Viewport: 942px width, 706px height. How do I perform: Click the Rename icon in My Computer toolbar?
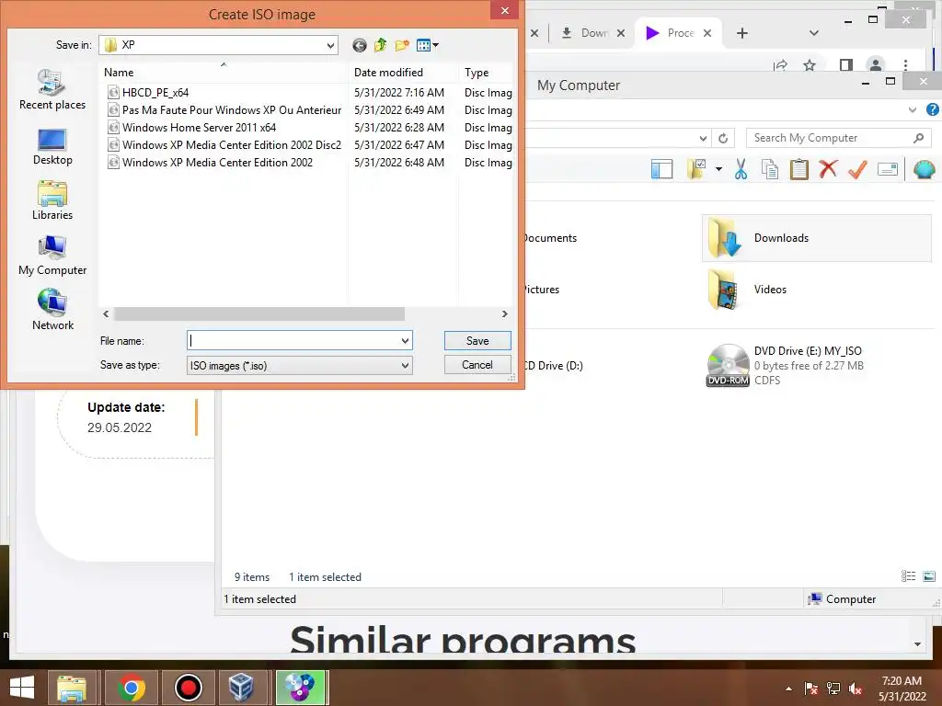(x=888, y=169)
